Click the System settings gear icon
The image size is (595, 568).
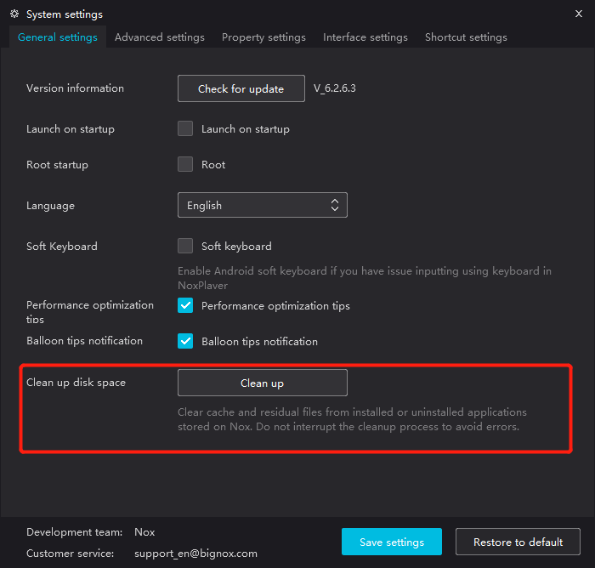click(14, 14)
